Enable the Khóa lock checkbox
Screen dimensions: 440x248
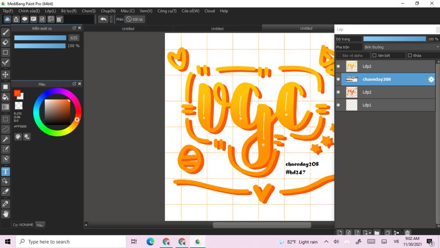(409, 56)
